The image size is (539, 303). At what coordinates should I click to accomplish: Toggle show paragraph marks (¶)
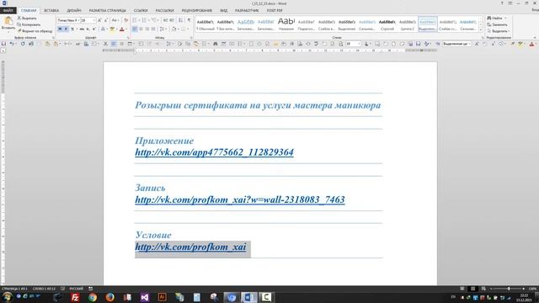point(189,20)
